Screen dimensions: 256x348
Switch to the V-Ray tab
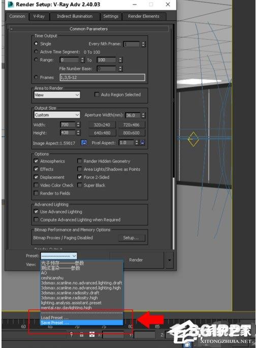tap(39, 16)
